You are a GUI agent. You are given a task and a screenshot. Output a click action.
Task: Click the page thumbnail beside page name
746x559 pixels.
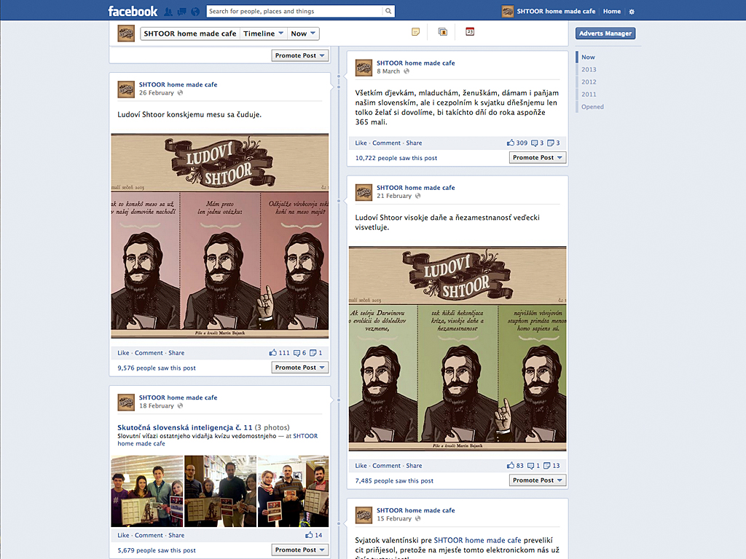pyautogui.click(x=126, y=33)
